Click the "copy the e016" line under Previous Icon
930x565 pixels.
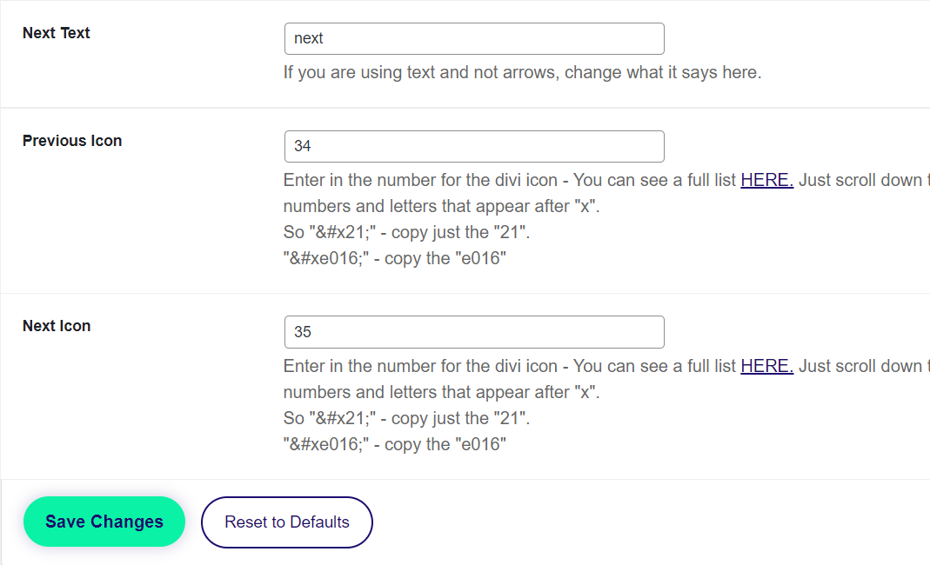(x=395, y=259)
